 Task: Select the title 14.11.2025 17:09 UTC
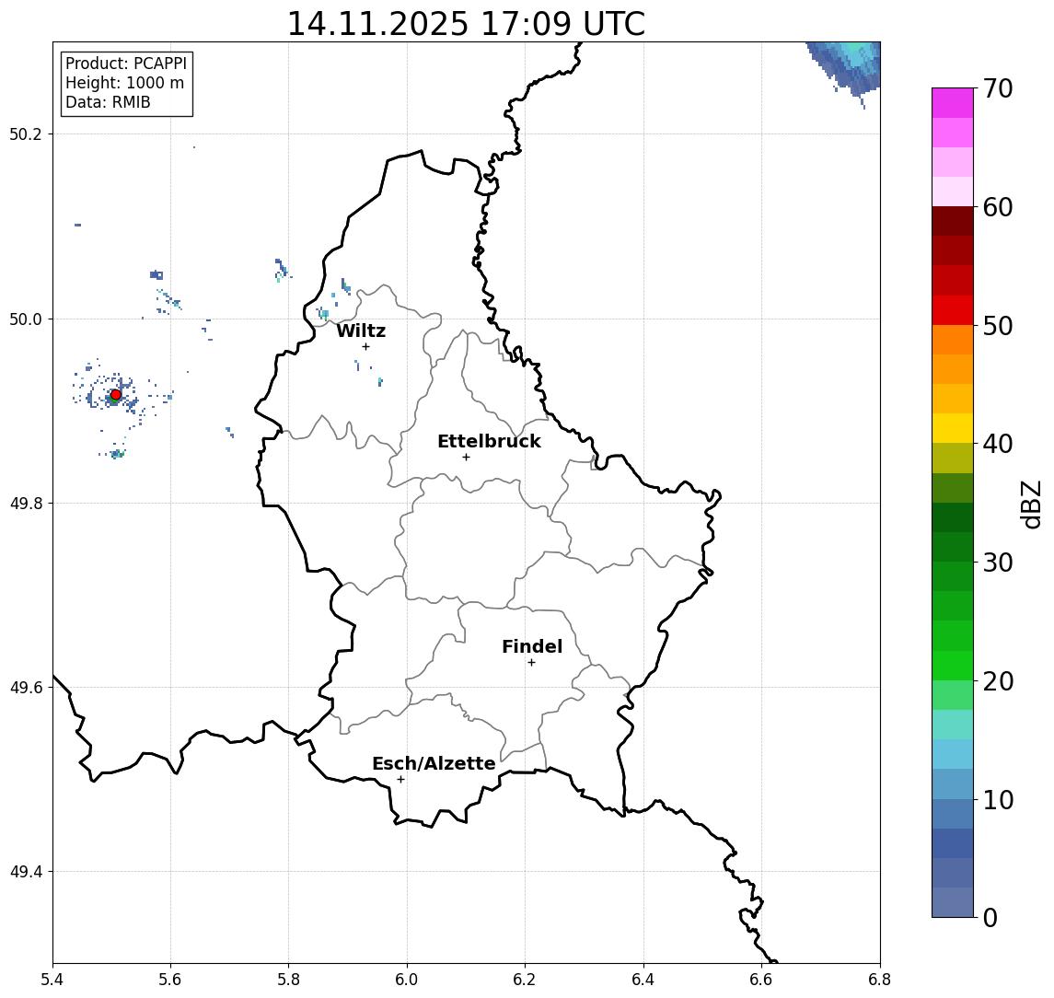coord(466,24)
